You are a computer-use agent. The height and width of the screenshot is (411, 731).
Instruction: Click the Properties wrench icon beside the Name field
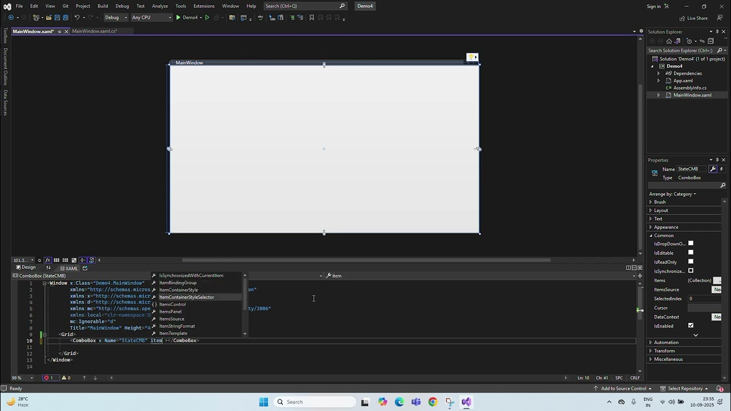713,169
